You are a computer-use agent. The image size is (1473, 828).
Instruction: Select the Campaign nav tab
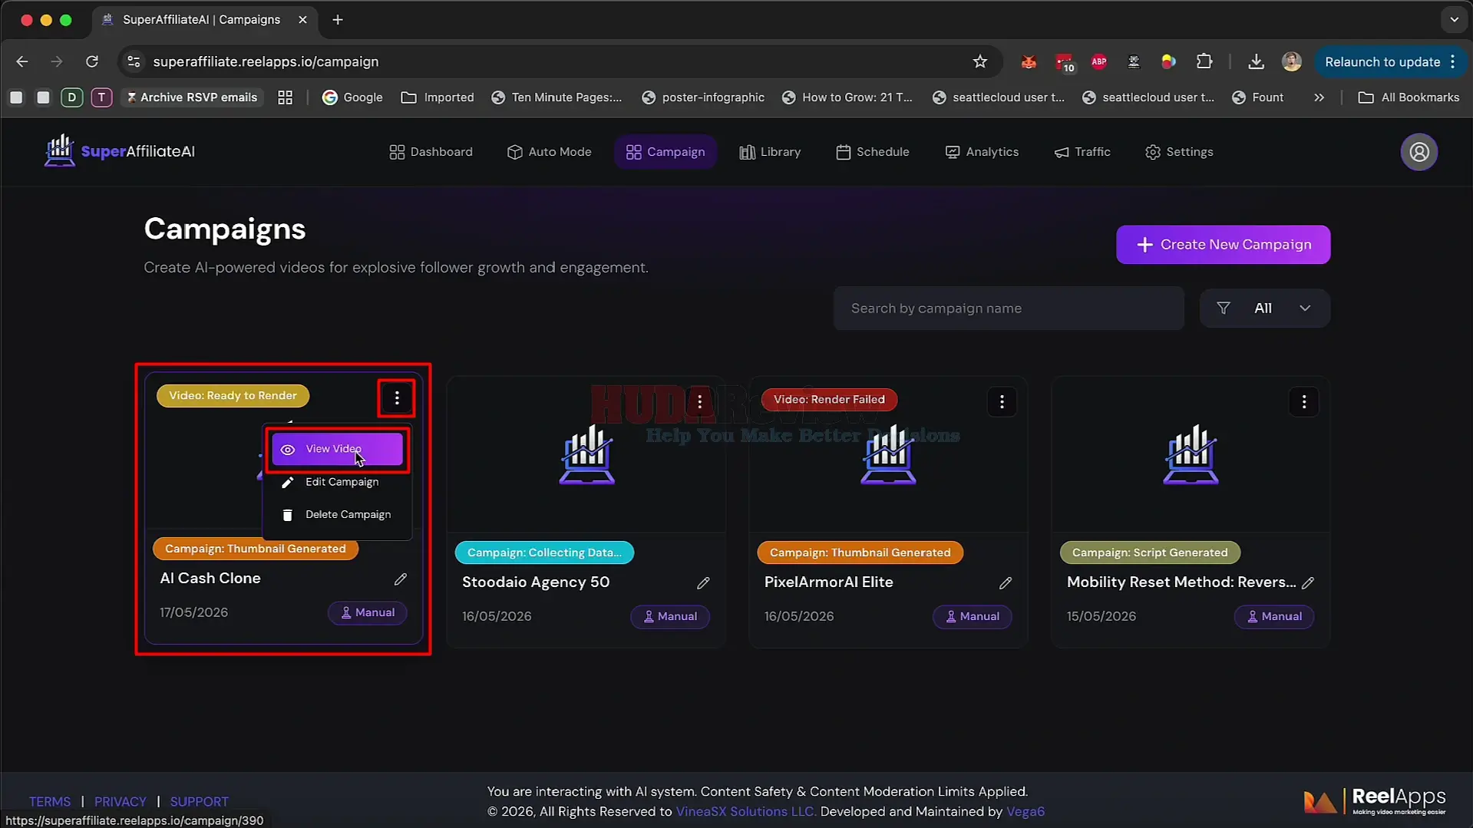(665, 152)
